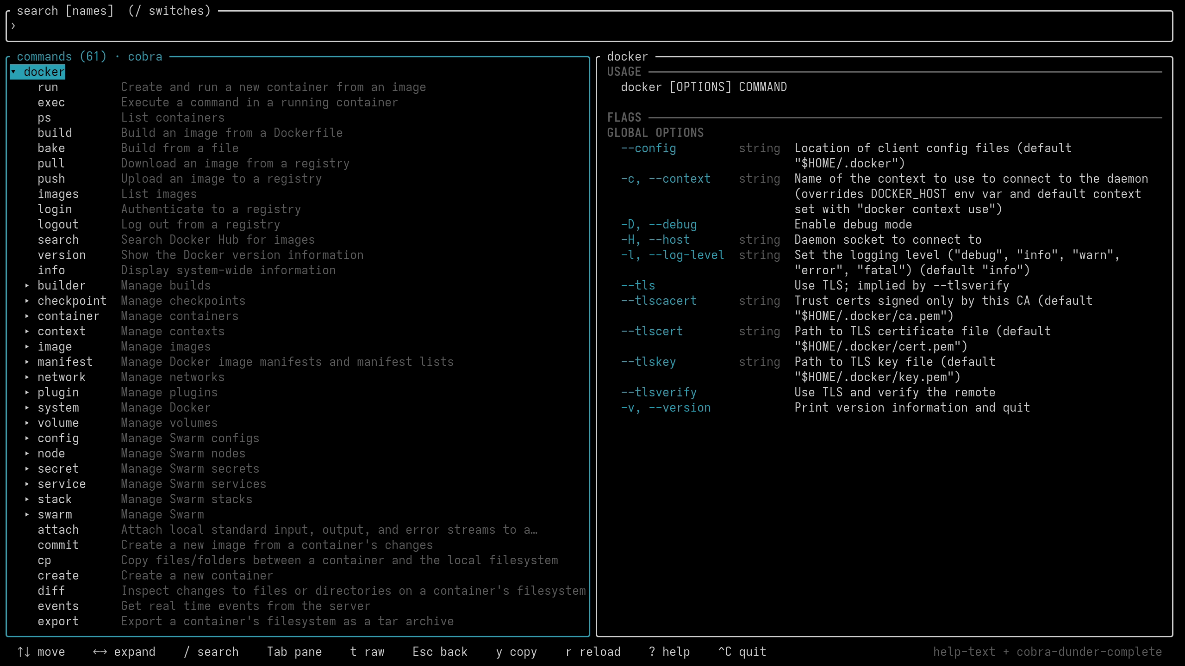The width and height of the screenshot is (1185, 666).
Task: Expand the checkpoint command group arrow
Action: (27, 301)
